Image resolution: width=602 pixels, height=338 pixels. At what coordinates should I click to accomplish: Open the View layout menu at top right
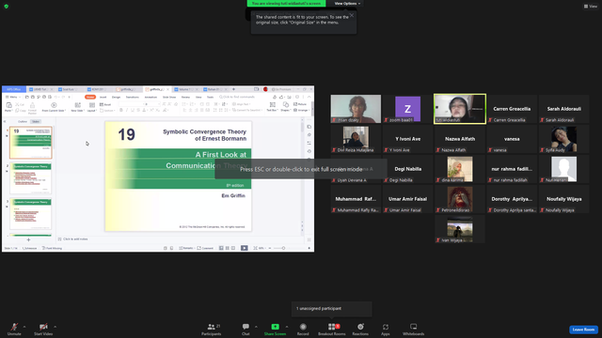591,7
